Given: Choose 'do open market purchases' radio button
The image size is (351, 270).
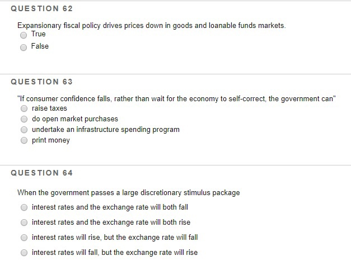Looking at the screenshot, I should tap(24, 119).
